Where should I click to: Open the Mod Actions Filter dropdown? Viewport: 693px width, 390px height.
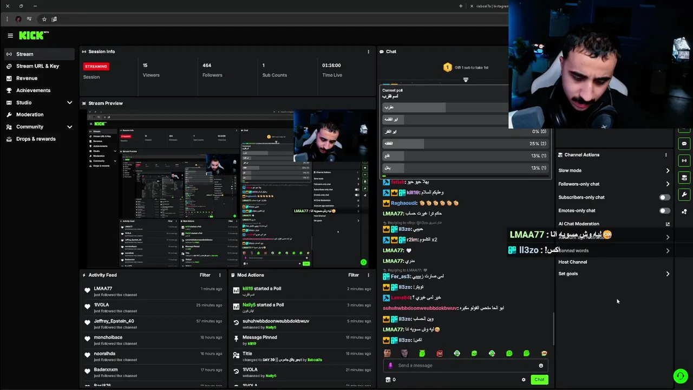point(354,275)
